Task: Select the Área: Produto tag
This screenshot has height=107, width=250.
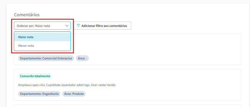Action: point(74,94)
